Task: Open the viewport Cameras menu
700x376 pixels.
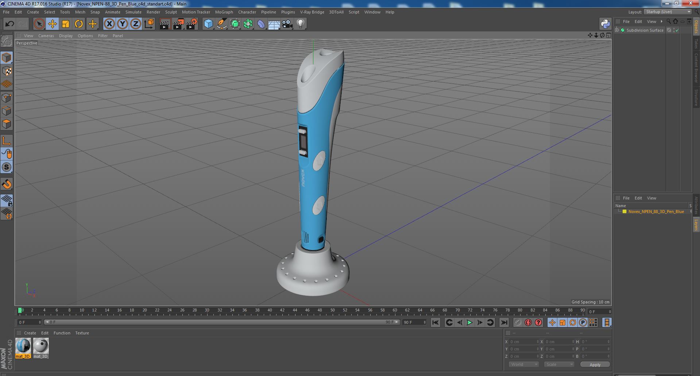Action: click(46, 36)
